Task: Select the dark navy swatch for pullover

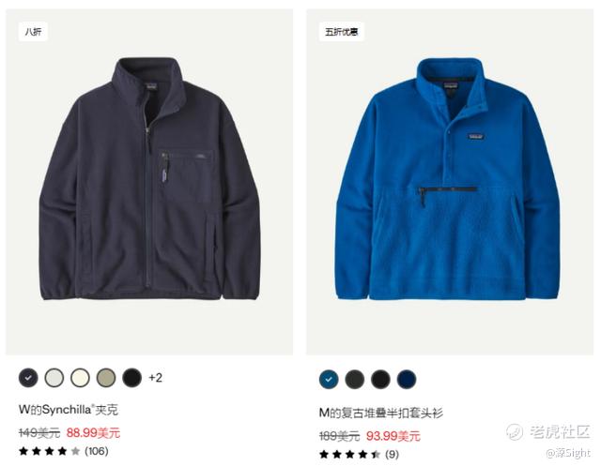Action: point(407,379)
